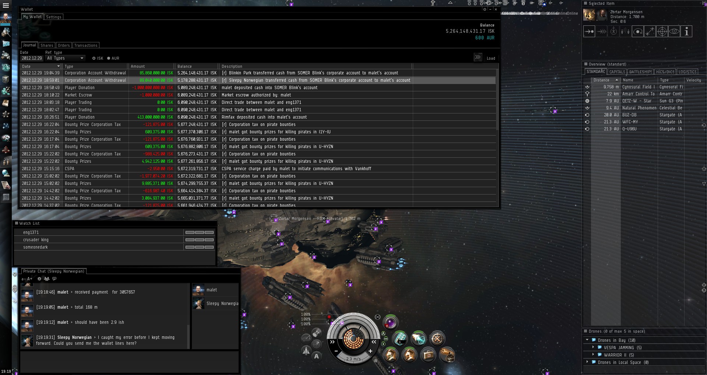This screenshot has height=375, width=707.
Task: Click Keep at Range in Selected Item
Action: click(650, 31)
